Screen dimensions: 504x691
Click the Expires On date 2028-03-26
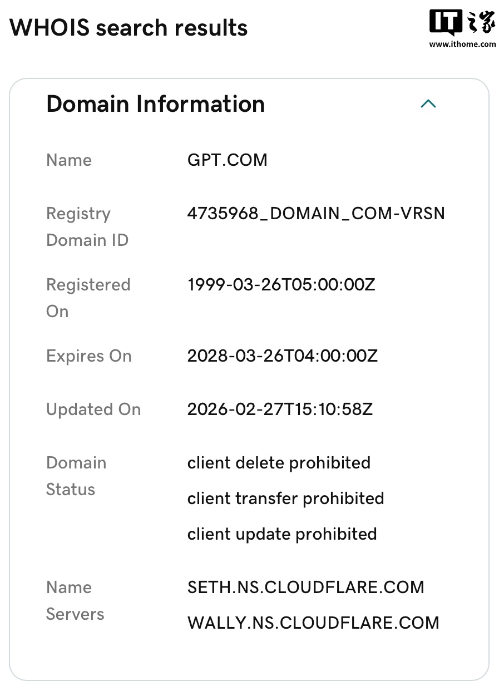[282, 356]
